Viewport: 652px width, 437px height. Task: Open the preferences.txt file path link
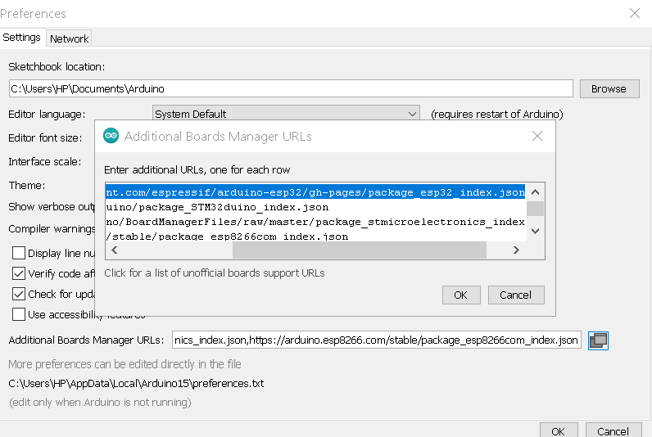point(136,383)
